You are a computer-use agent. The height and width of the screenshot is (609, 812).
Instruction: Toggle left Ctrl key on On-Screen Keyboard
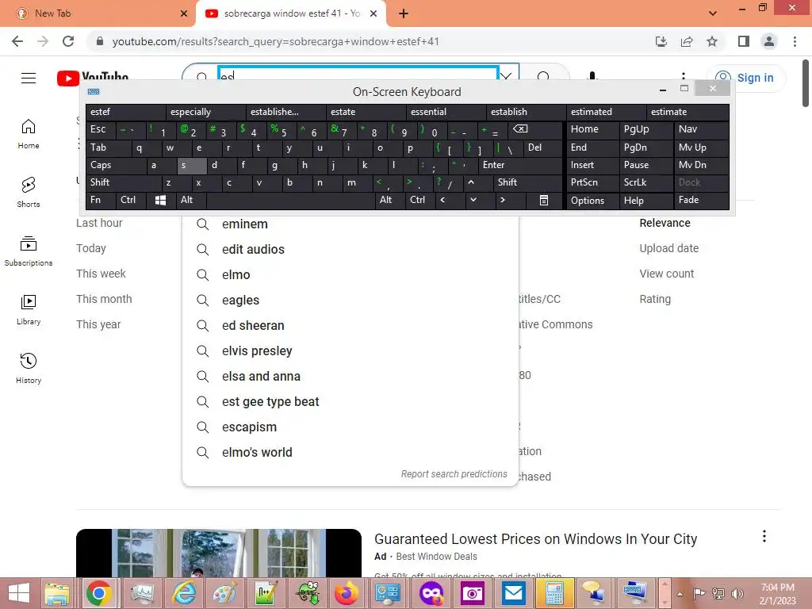[131, 200]
